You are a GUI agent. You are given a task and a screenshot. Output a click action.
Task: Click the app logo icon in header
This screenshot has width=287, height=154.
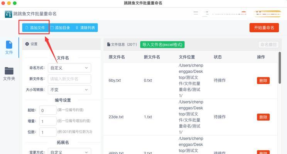8,14
